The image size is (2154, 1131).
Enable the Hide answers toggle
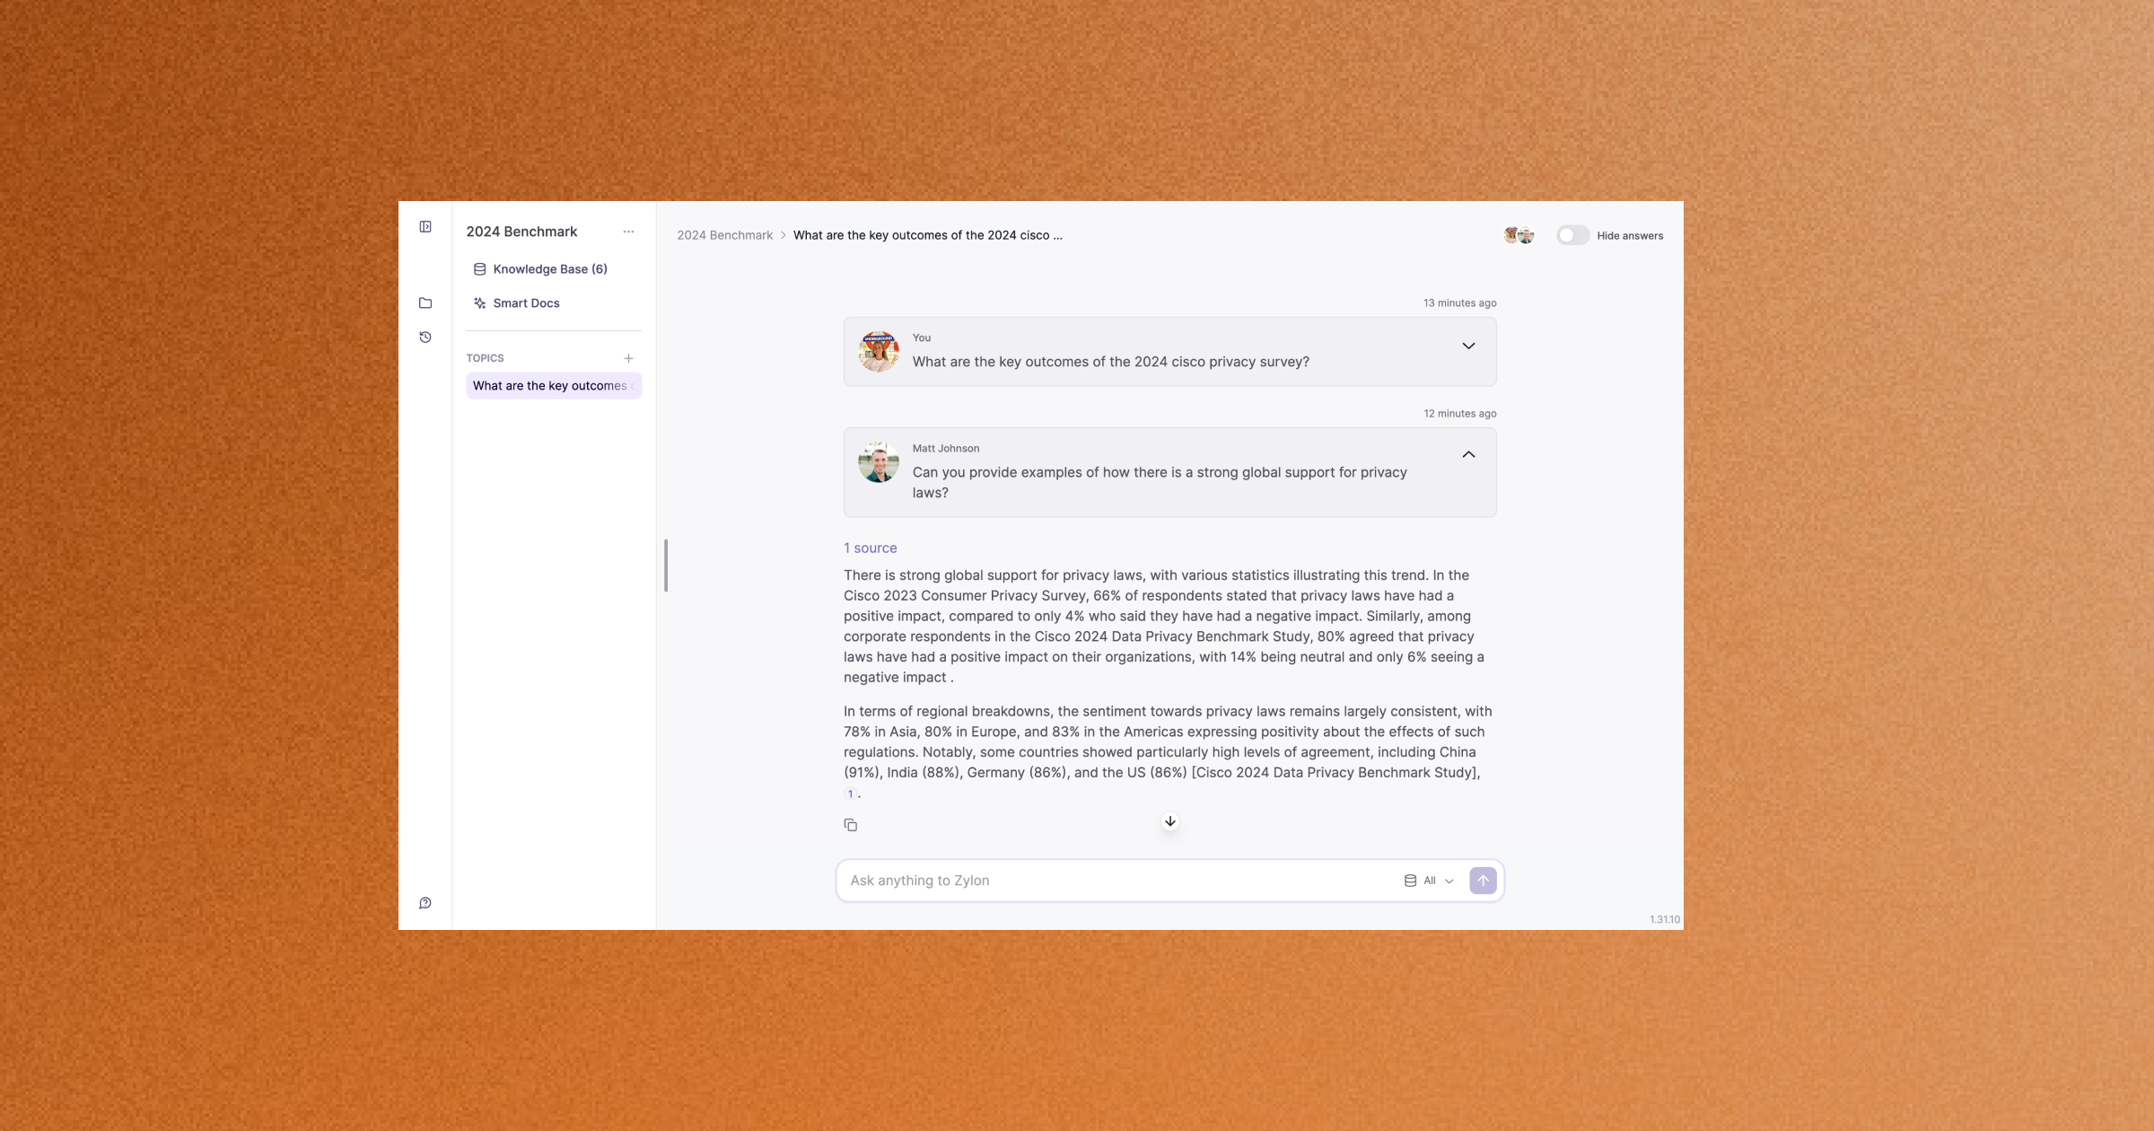1572,235
